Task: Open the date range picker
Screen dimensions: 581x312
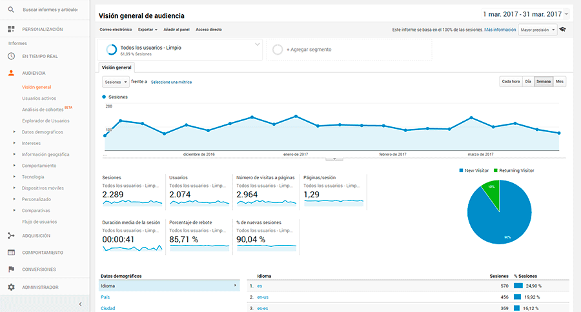Action: pyautogui.click(x=525, y=14)
